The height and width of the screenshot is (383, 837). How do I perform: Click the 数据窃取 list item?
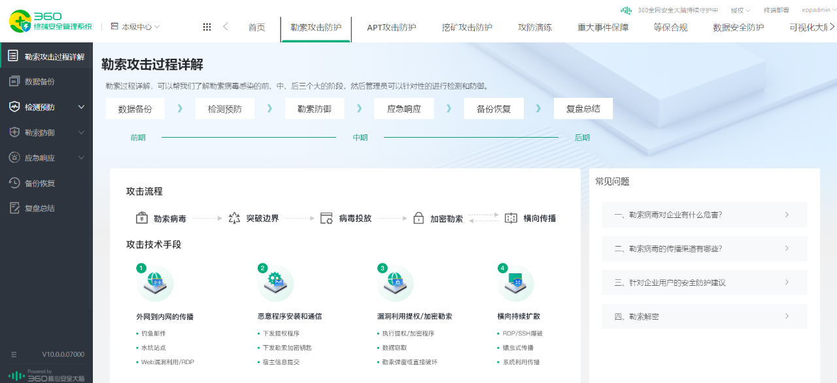[394, 348]
